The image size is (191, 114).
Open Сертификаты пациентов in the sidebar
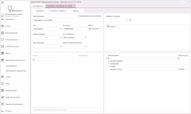tap(16, 71)
